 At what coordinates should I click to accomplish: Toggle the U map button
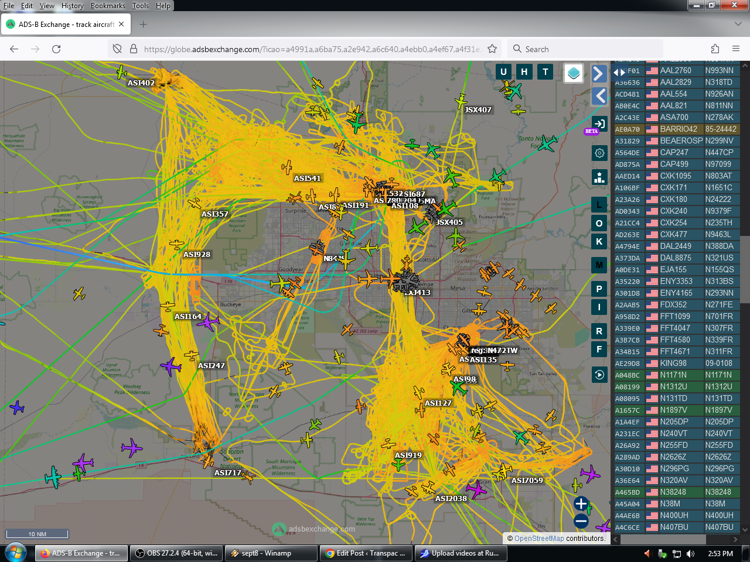(x=503, y=72)
